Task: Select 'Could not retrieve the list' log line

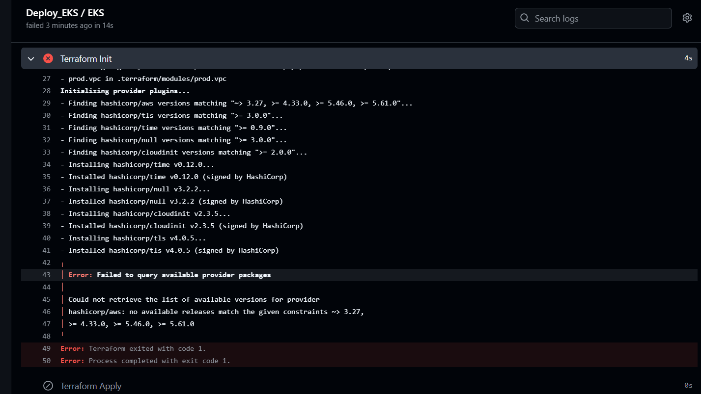Action: pyautogui.click(x=194, y=299)
